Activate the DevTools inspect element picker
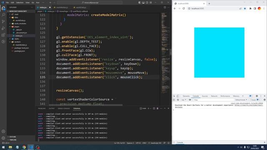 174,96
